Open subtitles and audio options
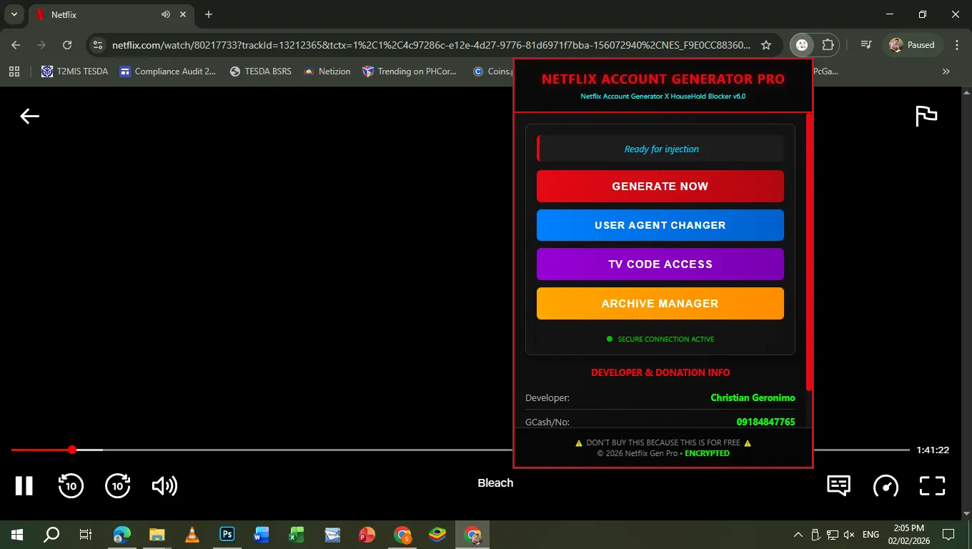Screen dimensions: 972x549 pyautogui.click(x=838, y=485)
